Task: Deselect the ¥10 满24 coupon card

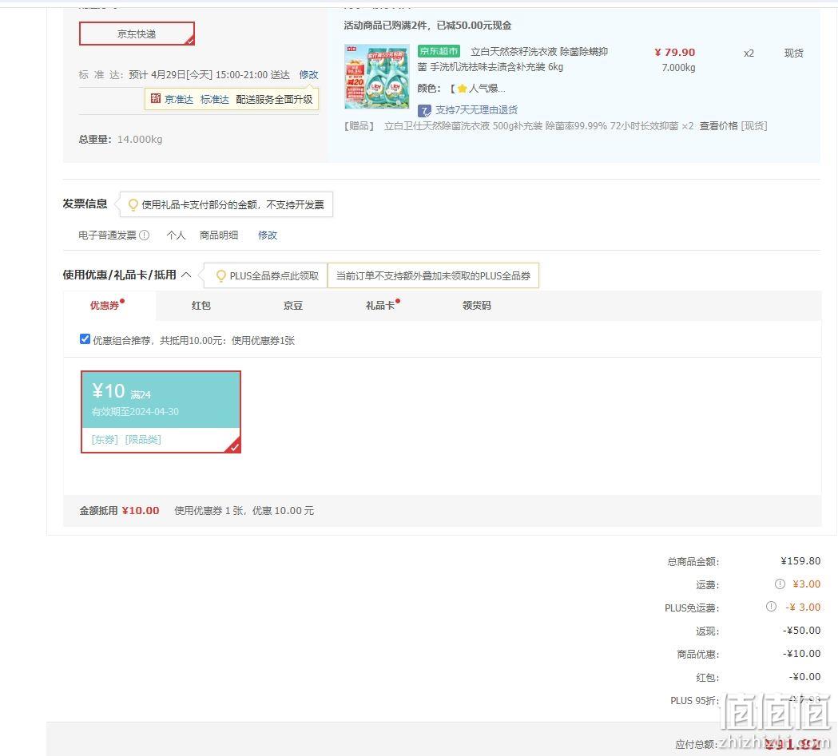Action: pyautogui.click(x=161, y=412)
